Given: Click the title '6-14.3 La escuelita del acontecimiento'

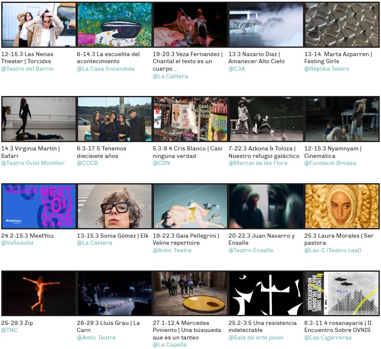Looking at the screenshot, I should click(x=108, y=58).
